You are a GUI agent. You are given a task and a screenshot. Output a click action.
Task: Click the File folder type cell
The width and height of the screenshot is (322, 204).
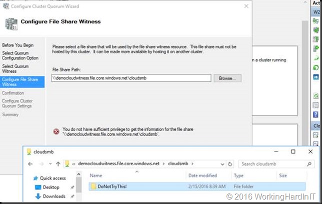(243, 187)
